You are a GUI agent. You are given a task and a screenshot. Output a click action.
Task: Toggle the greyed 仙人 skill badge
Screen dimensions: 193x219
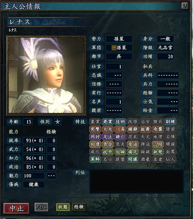tap(170, 159)
